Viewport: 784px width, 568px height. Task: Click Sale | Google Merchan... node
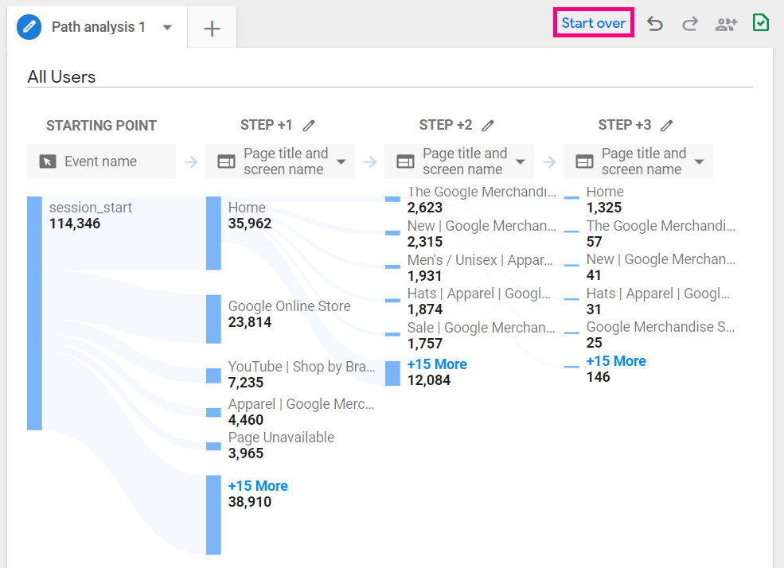point(481,327)
